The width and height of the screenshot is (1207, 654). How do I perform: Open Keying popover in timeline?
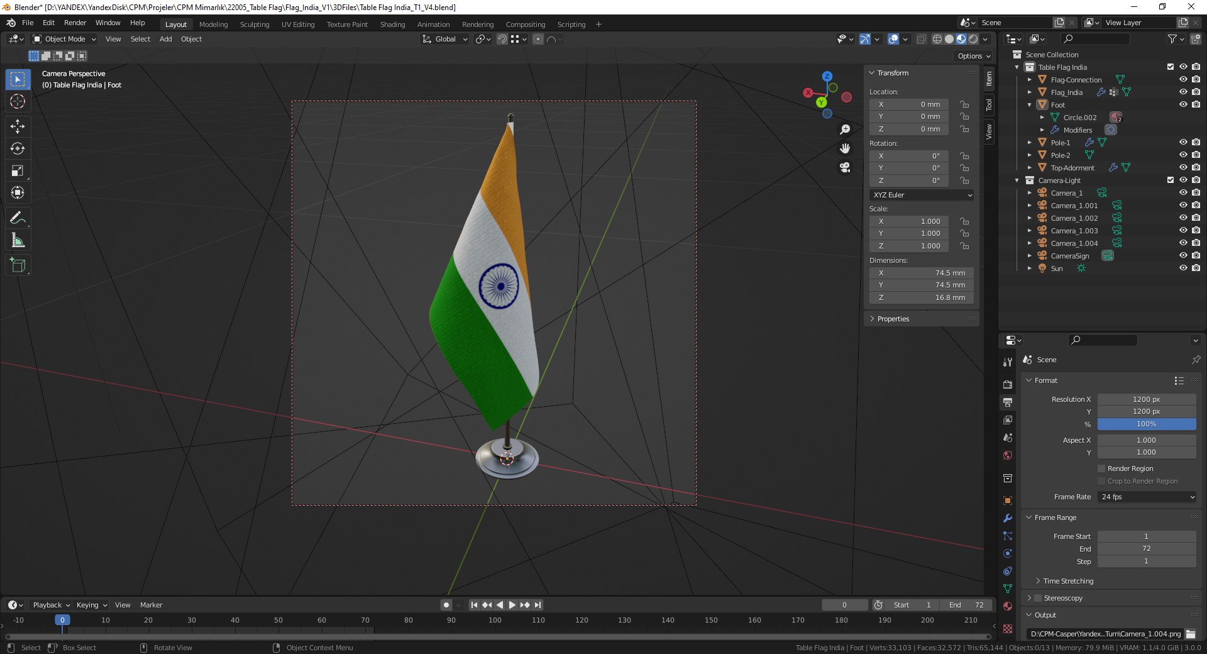pyautogui.click(x=91, y=605)
